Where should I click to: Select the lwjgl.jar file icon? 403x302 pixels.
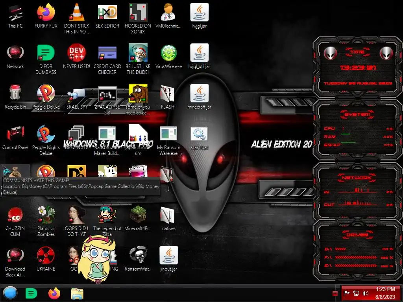tap(199, 12)
